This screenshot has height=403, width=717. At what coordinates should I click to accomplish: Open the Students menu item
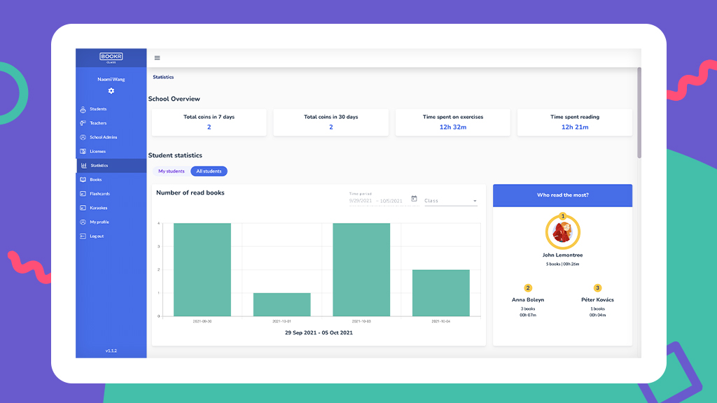[111, 109]
